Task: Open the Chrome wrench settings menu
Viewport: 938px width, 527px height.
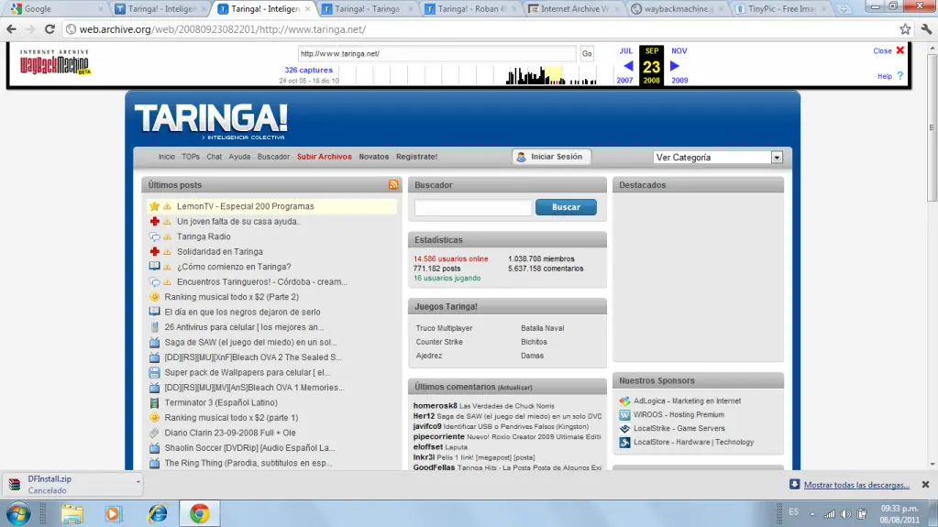Action: coord(926,28)
